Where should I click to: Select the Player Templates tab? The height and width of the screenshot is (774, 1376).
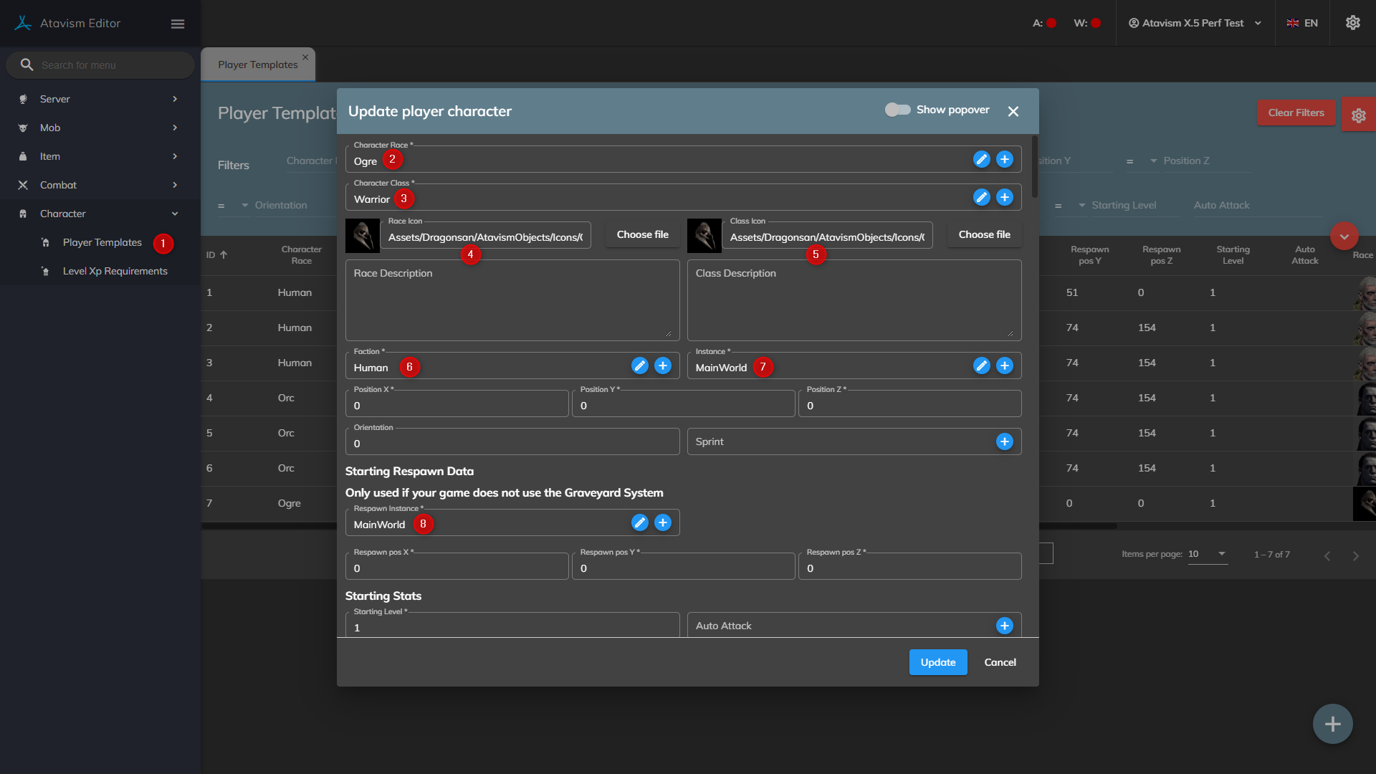[257, 64]
